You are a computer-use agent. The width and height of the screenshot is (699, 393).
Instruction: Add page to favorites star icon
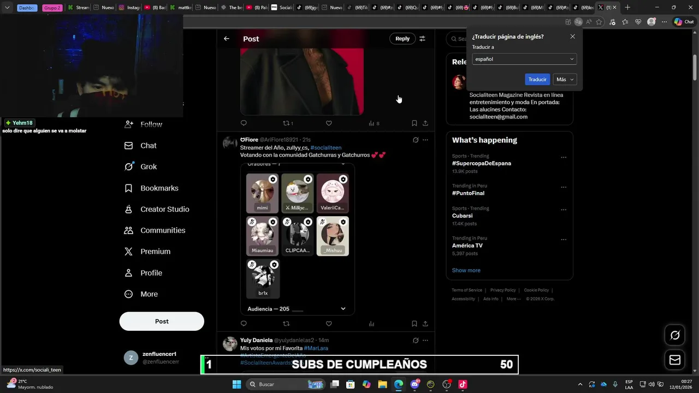pyautogui.click(x=599, y=22)
